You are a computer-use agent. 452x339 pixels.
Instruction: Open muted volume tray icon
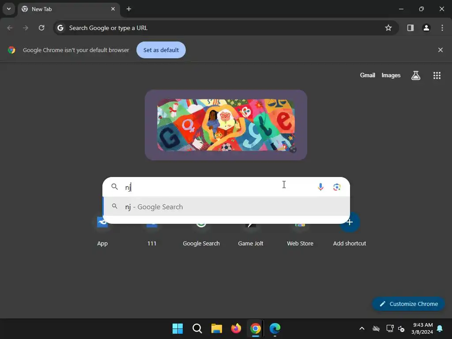pos(401,328)
